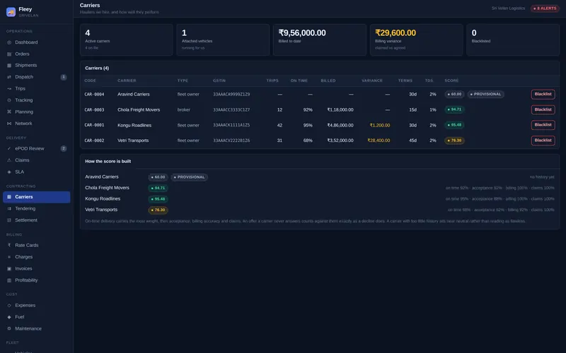Image resolution: width=566 pixels, height=353 pixels.
Task: Click the Shipments sidebar icon
Action: coord(9,66)
